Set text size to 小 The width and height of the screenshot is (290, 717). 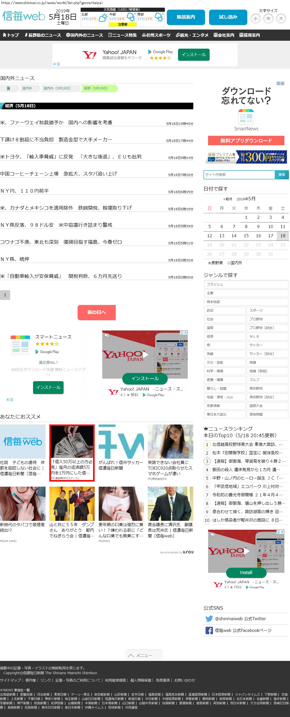(255, 19)
